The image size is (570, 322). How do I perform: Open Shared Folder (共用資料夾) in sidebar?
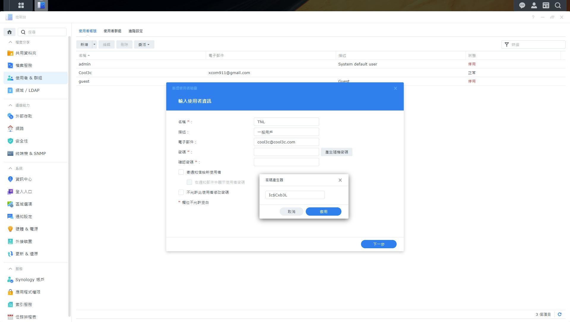[26, 53]
